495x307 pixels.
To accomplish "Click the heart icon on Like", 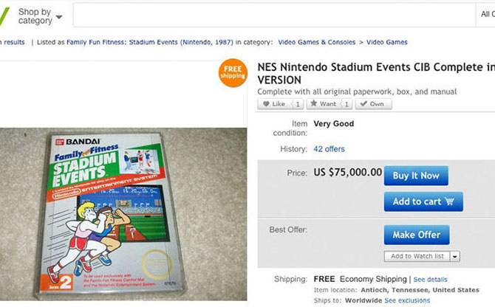I will pos(266,104).
